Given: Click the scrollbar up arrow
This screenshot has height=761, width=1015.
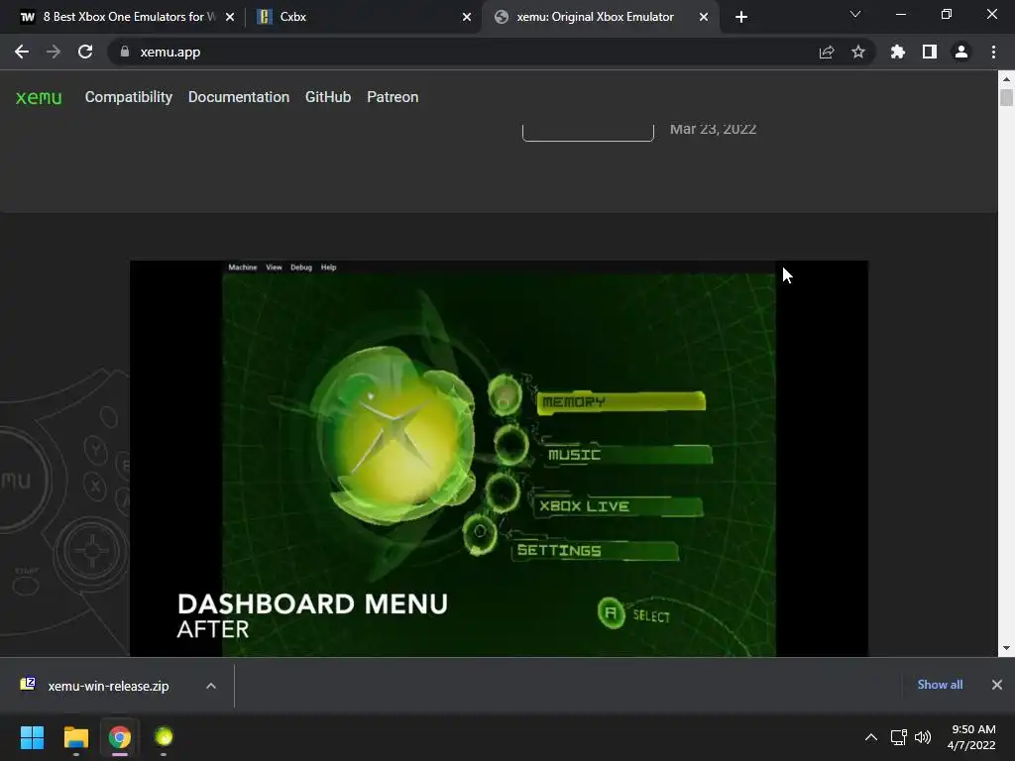Looking at the screenshot, I should 1006,79.
